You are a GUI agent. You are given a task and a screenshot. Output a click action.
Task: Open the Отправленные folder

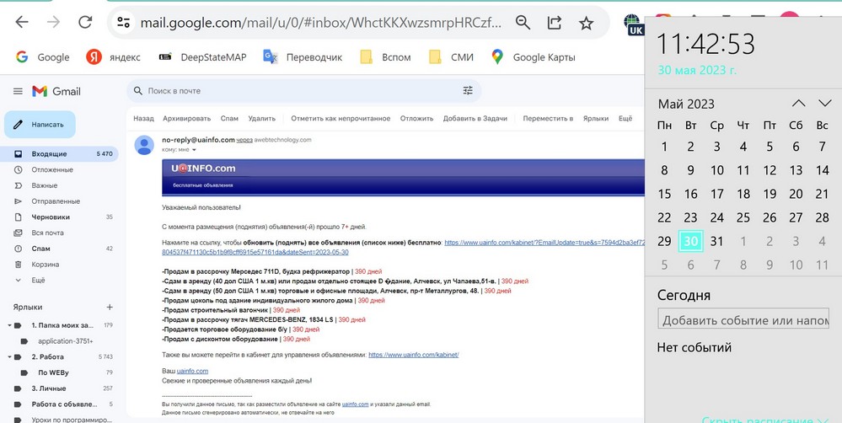pos(59,201)
